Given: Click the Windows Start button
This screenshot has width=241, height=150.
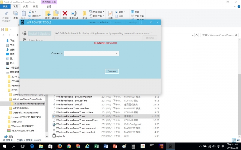Looking at the screenshot, I should 4,146.
